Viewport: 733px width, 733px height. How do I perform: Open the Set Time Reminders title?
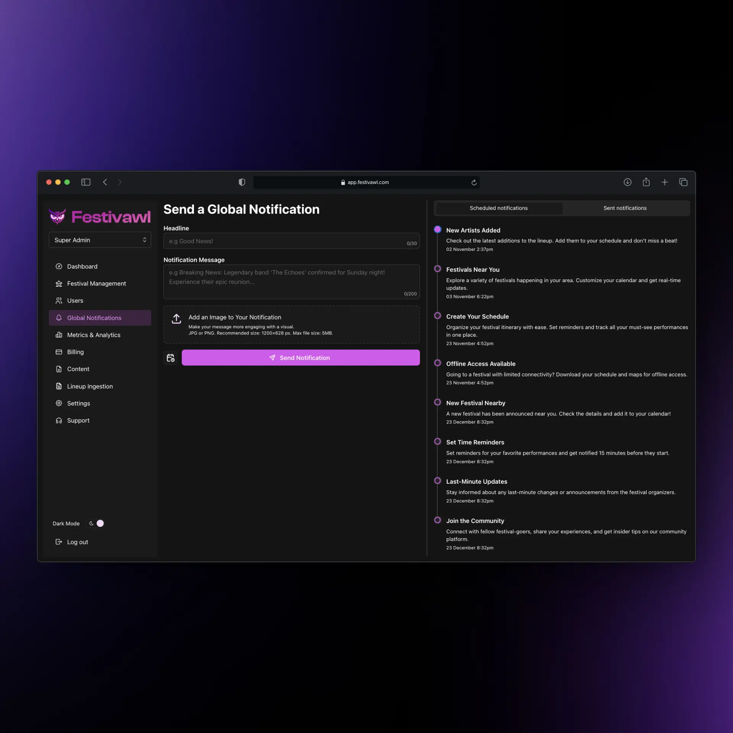click(x=475, y=442)
